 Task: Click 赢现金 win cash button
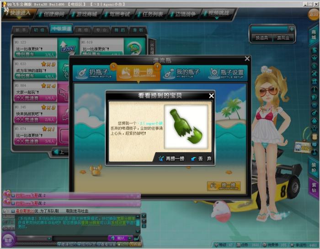coord(283,38)
